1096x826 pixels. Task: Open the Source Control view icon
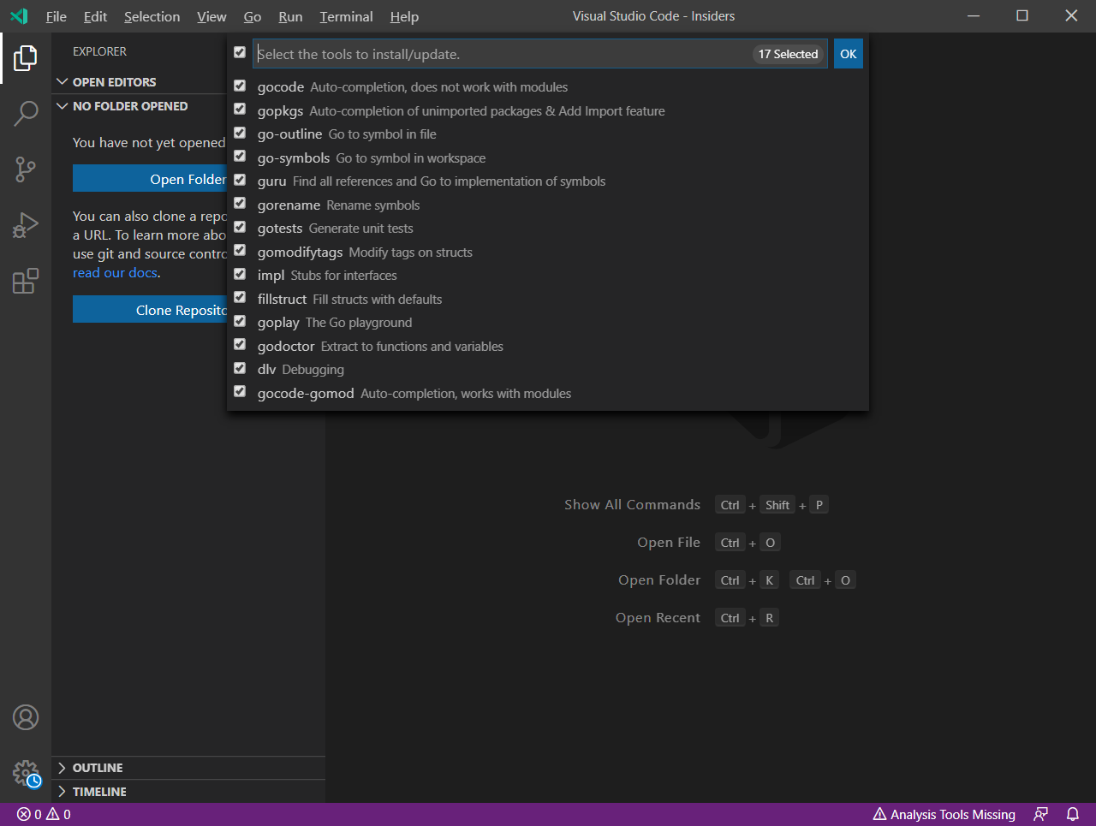point(26,169)
